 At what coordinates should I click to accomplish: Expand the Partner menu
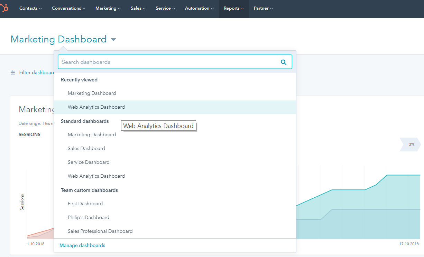point(263,8)
